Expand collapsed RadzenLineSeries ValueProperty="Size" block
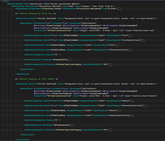Screen dimensions: 165x141 [130, 36]
